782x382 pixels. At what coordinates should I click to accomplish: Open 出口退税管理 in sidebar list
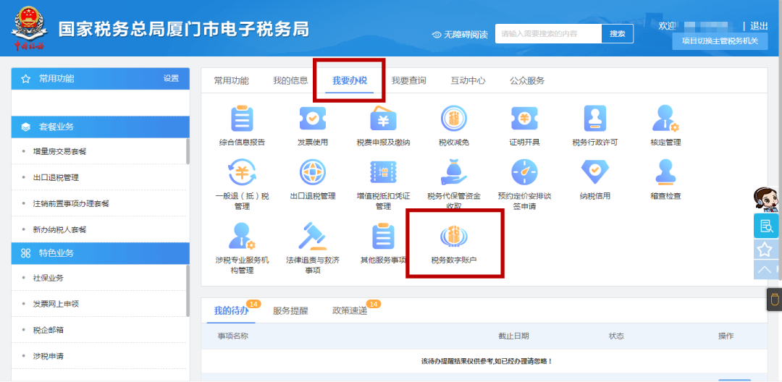55,177
